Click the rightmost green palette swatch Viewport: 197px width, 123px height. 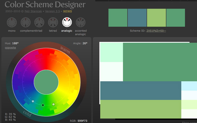click(176, 18)
